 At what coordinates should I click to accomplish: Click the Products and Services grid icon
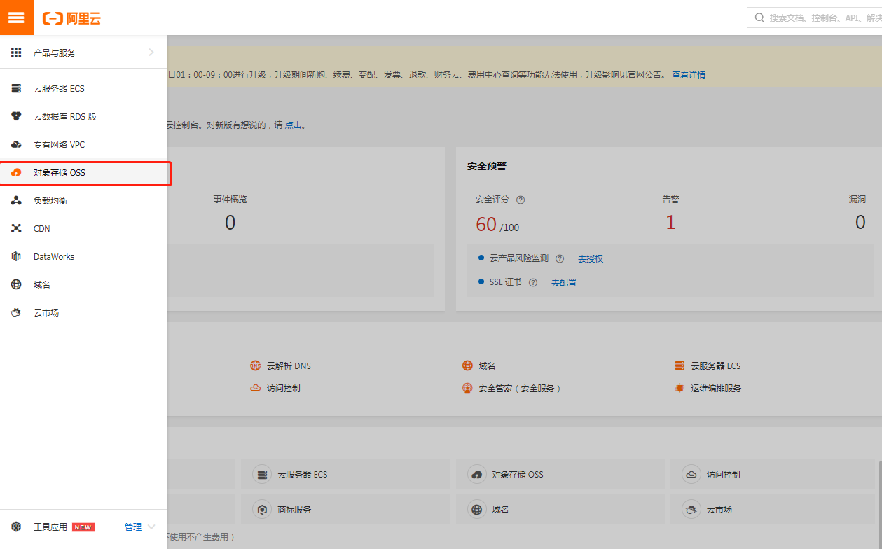[16, 53]
